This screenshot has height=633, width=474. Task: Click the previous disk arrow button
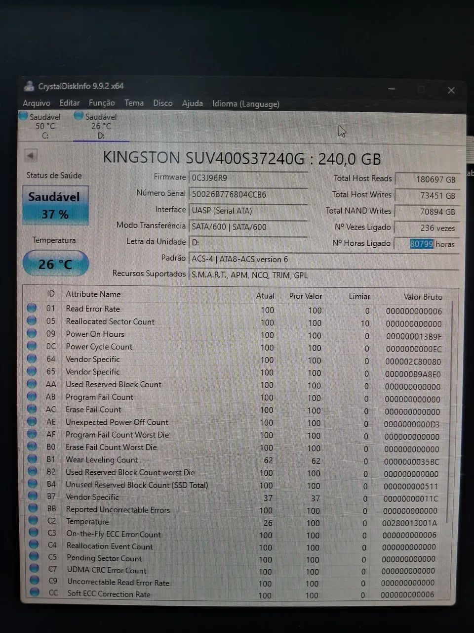pos(31,155)
